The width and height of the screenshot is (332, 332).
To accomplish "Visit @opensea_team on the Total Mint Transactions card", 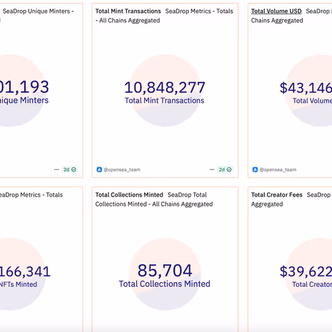I will coord(122,170).
